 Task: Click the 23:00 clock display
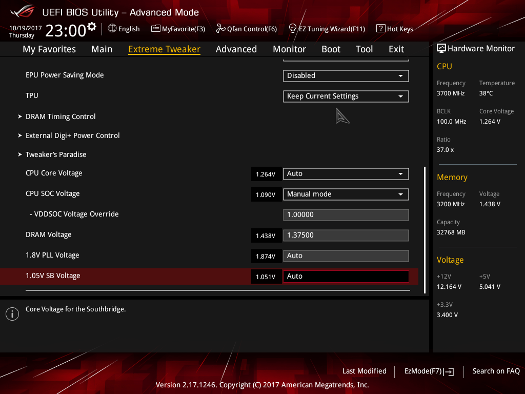pos(66,30)
